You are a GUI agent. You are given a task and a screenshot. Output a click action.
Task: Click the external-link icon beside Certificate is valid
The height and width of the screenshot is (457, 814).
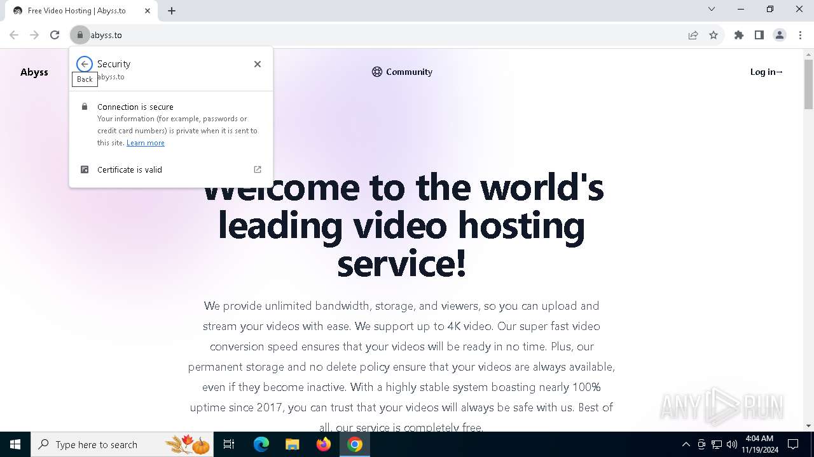point(258,169)
